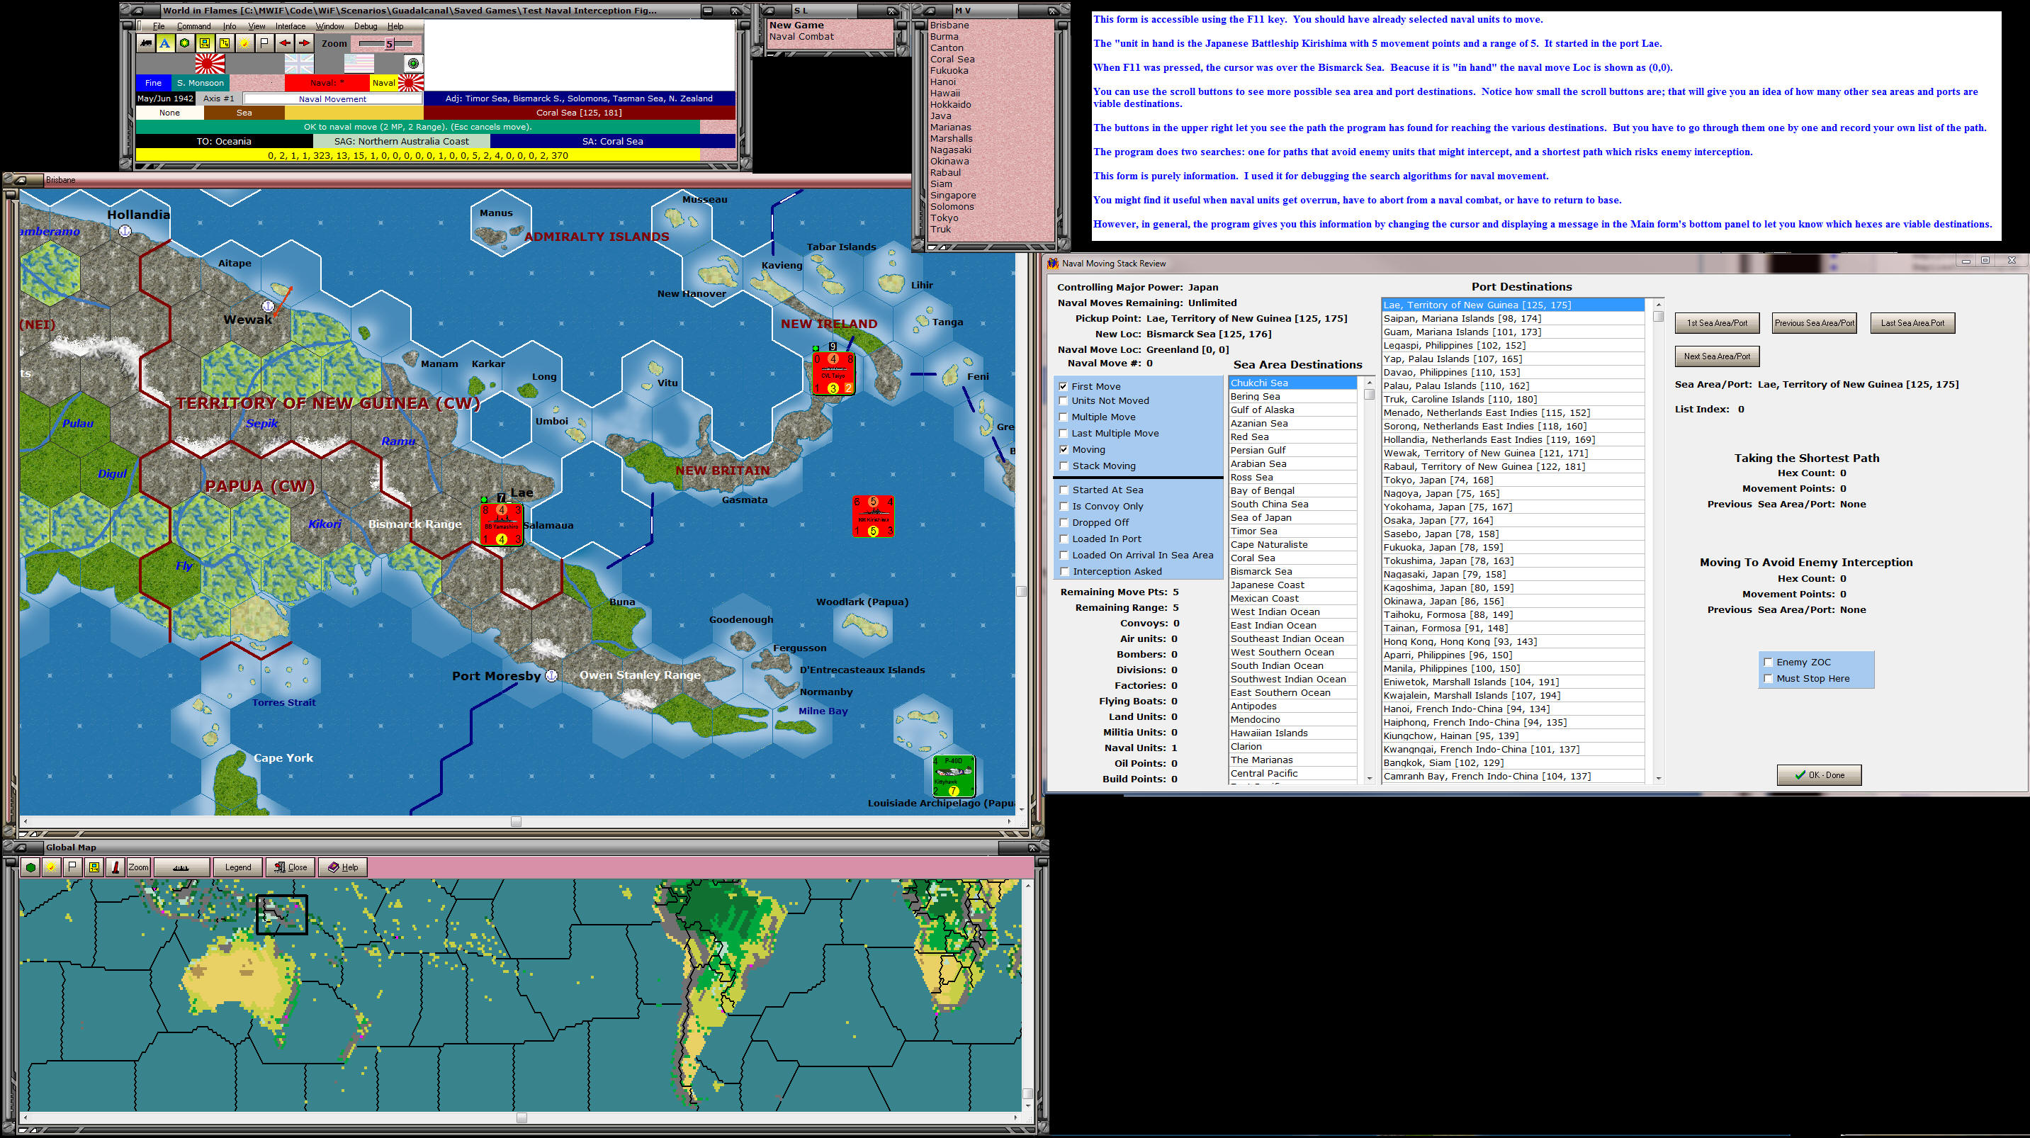Click the locomotive icon in main toolbar
The height and width of the screenshot is (1138, 2030).
(146, 43)
